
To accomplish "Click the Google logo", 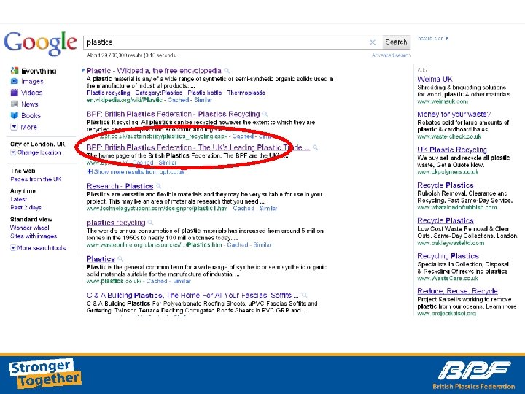I will (40, 43).
